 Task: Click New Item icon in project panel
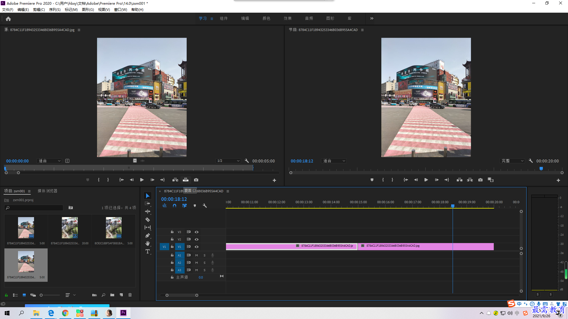121,295
